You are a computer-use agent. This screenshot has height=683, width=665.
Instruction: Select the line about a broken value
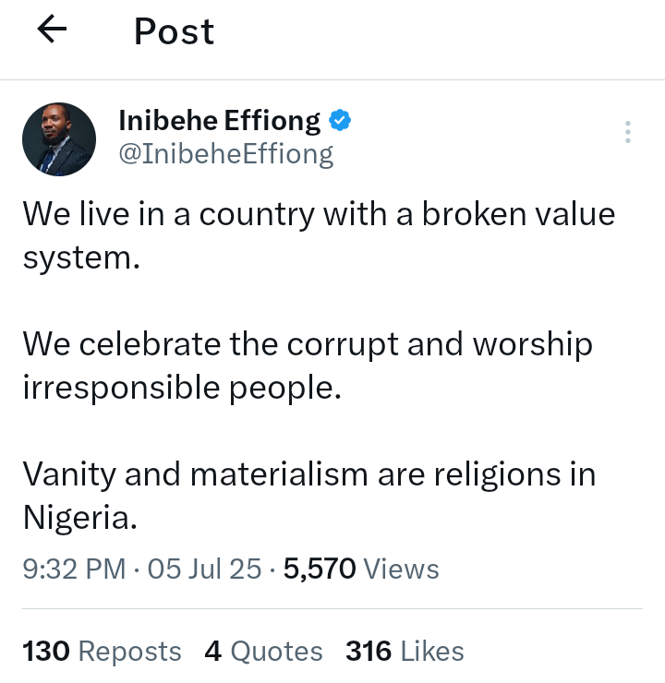tap(318, 215)
